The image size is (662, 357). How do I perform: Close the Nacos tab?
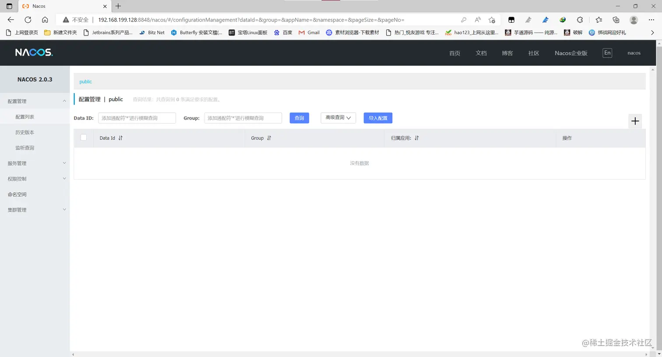(105, 6)
